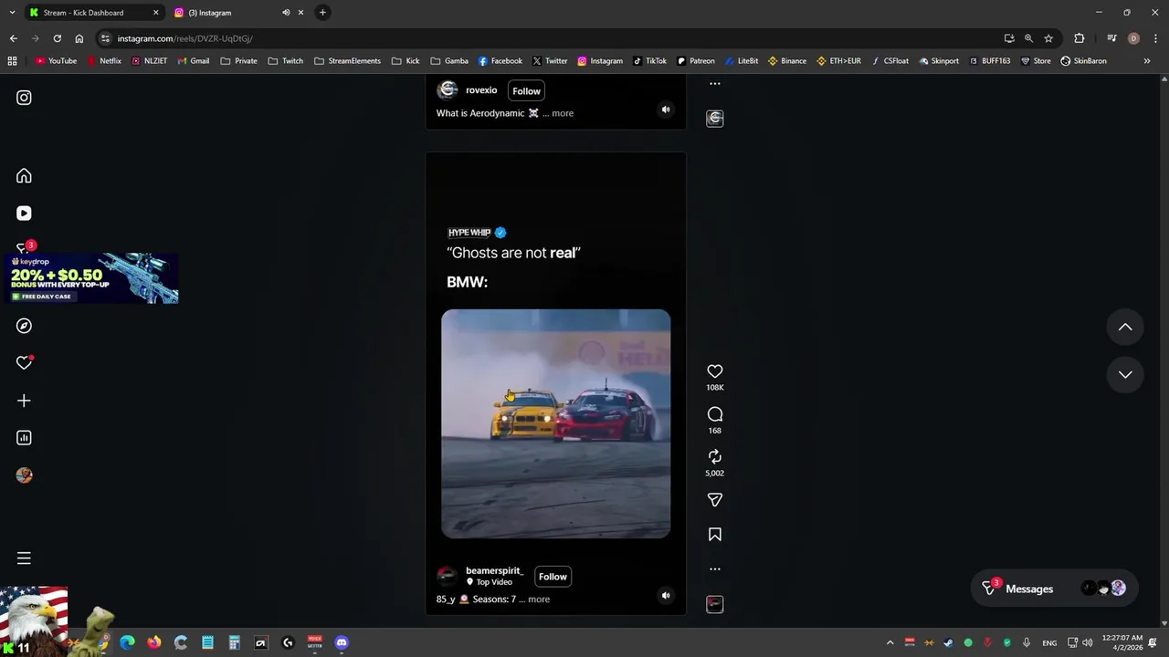Mute audio on the rovexio reel
Viewport: 1169px width, 657px height.
point(666,109)
